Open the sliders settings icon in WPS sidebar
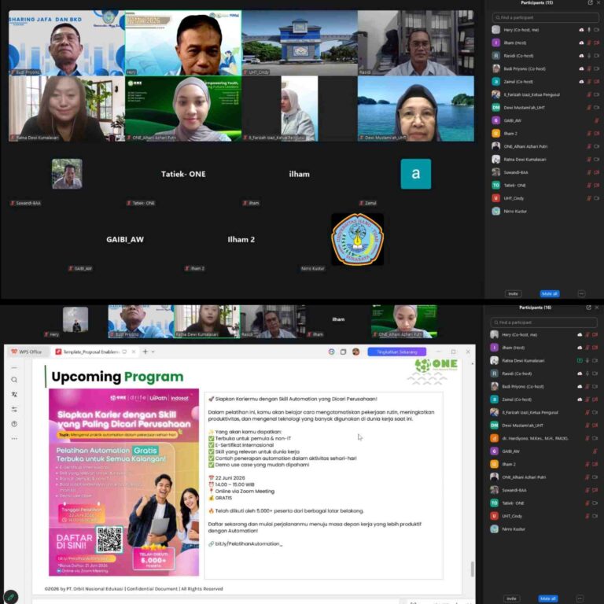604x604 pixels. coord(14,409)
